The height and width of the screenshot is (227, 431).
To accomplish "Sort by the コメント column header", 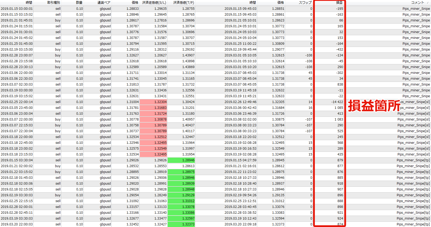I will (x=417, y=3).
